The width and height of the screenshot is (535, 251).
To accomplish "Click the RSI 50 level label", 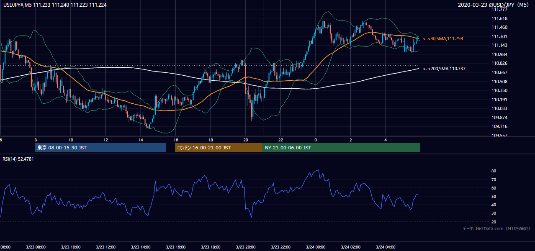I will coord(494,197).
